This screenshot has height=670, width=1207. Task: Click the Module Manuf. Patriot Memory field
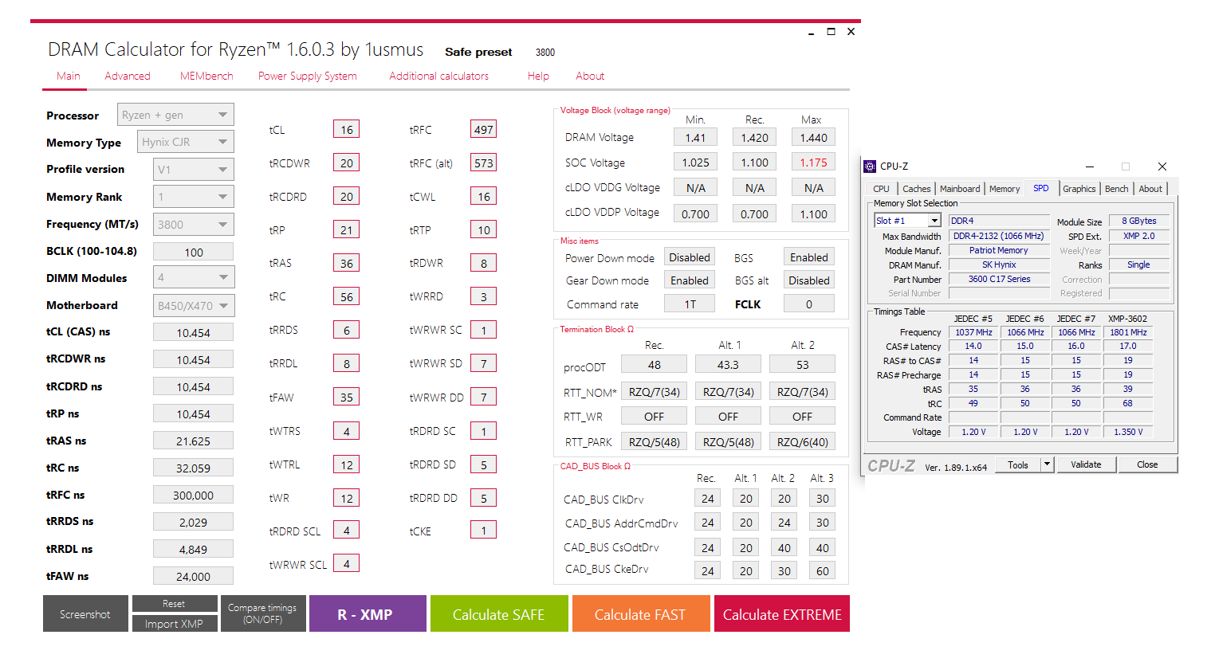click(x=999, y=250)
